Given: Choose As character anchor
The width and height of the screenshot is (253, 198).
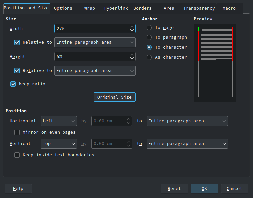Looking at the screenshot, I should (x=149, y=57).
